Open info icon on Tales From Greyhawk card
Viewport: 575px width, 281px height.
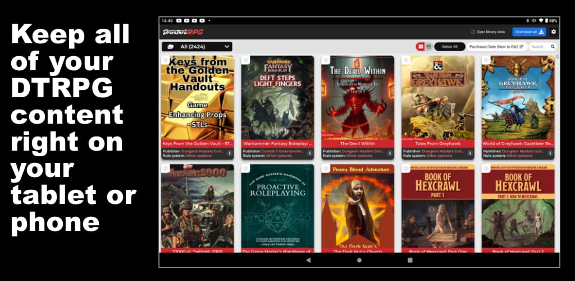click(x=470, y=153)
